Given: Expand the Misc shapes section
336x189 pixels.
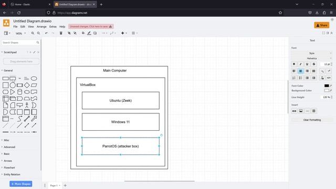Looking at the screenshot, I should [x=6, y=140].
